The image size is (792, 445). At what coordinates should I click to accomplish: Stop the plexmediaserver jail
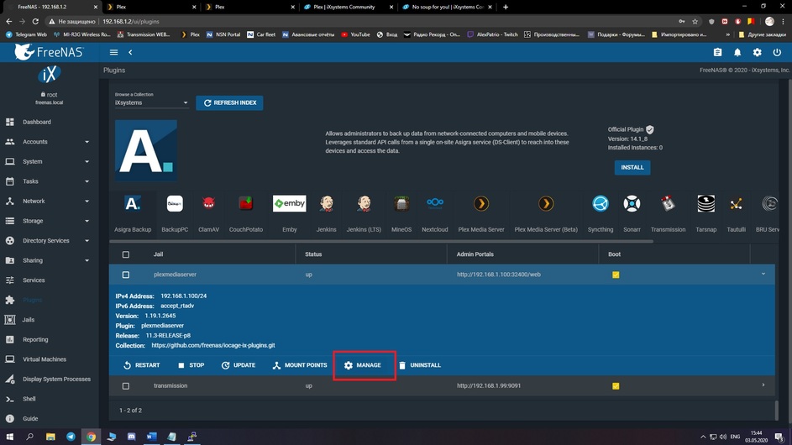tap(191, 364)
